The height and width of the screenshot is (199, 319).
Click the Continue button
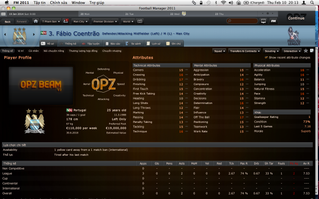[296, 18]
